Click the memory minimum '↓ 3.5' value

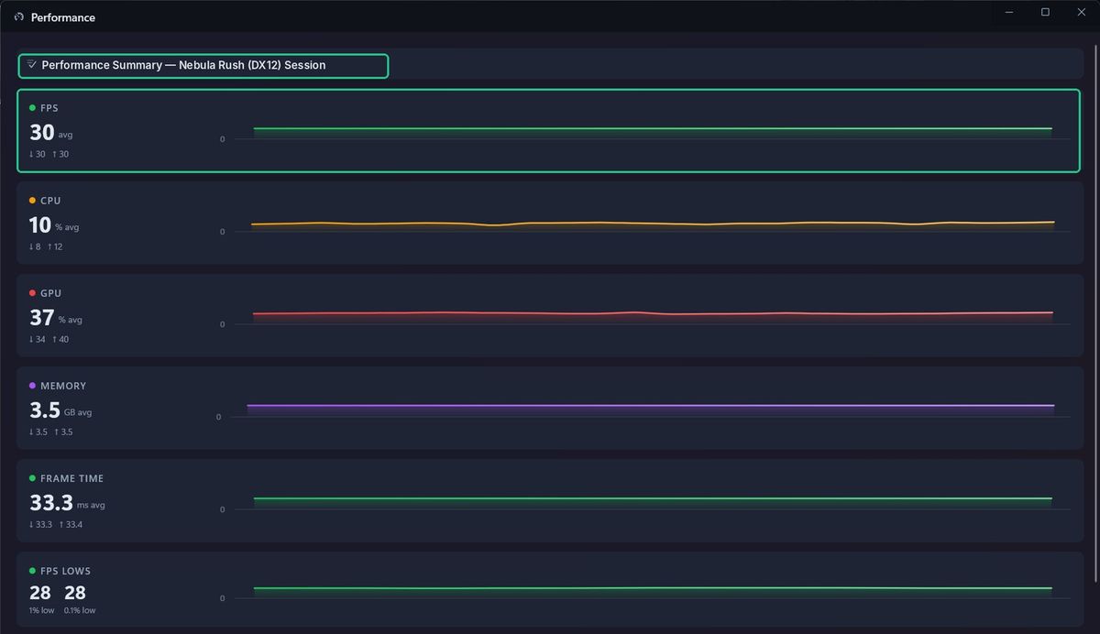point(38,432)
